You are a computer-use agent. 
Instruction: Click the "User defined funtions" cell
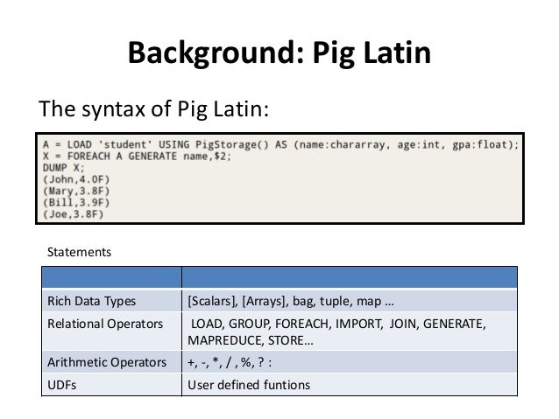[350, 385]
